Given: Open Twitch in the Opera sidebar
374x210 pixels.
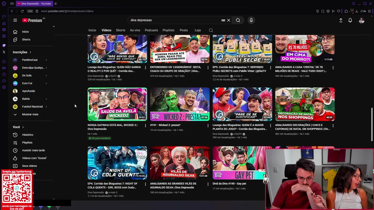Looking at the screenshot, I should coord(4,45).
